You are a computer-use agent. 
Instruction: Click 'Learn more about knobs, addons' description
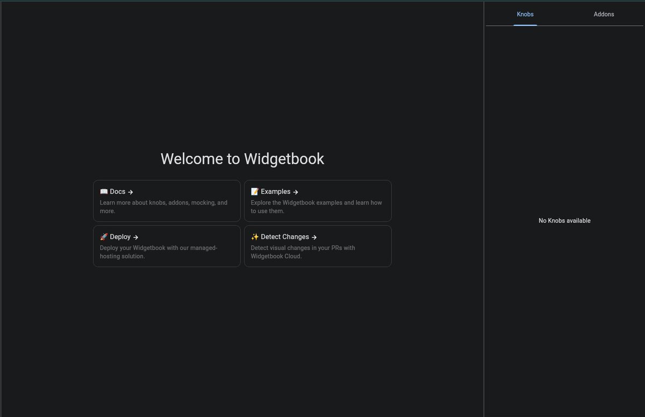click(x=163, y=207)
